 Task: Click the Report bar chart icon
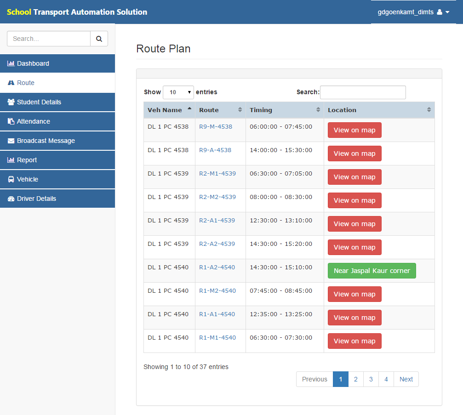(x=11, y=160)
